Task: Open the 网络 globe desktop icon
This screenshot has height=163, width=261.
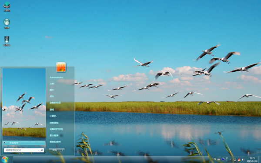Action: 7,23
